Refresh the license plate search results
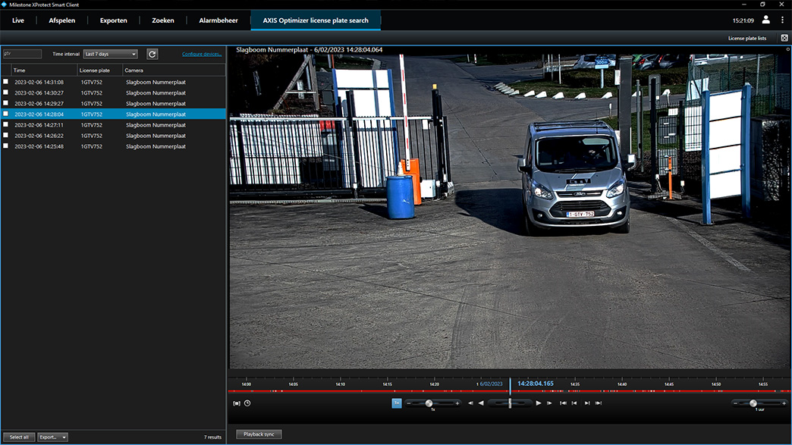792x445 pixels. click(152, 54)
